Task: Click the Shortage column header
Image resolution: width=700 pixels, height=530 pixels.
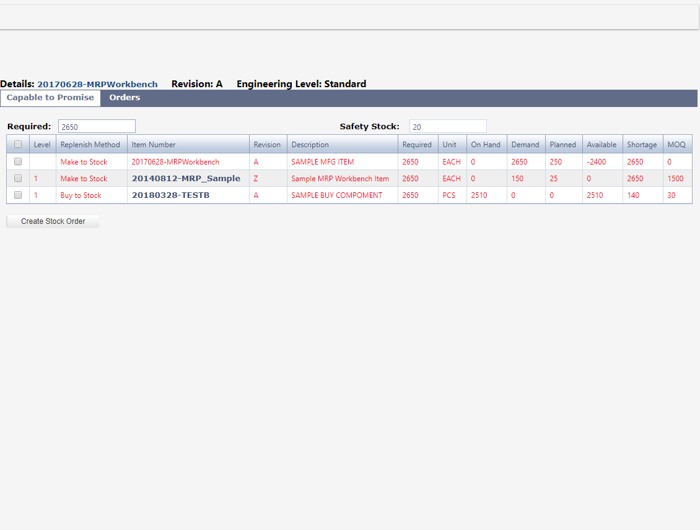Action: [x=643, y=145]
